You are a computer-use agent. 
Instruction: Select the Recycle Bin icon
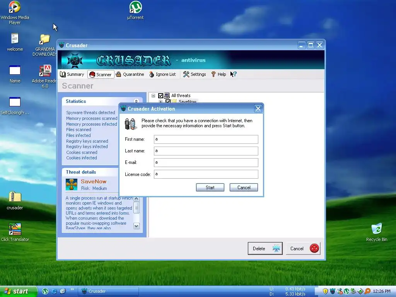coord(377,232)
